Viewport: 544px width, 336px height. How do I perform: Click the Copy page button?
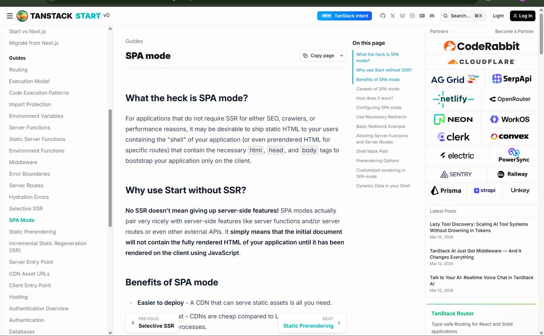coord(319,56)
